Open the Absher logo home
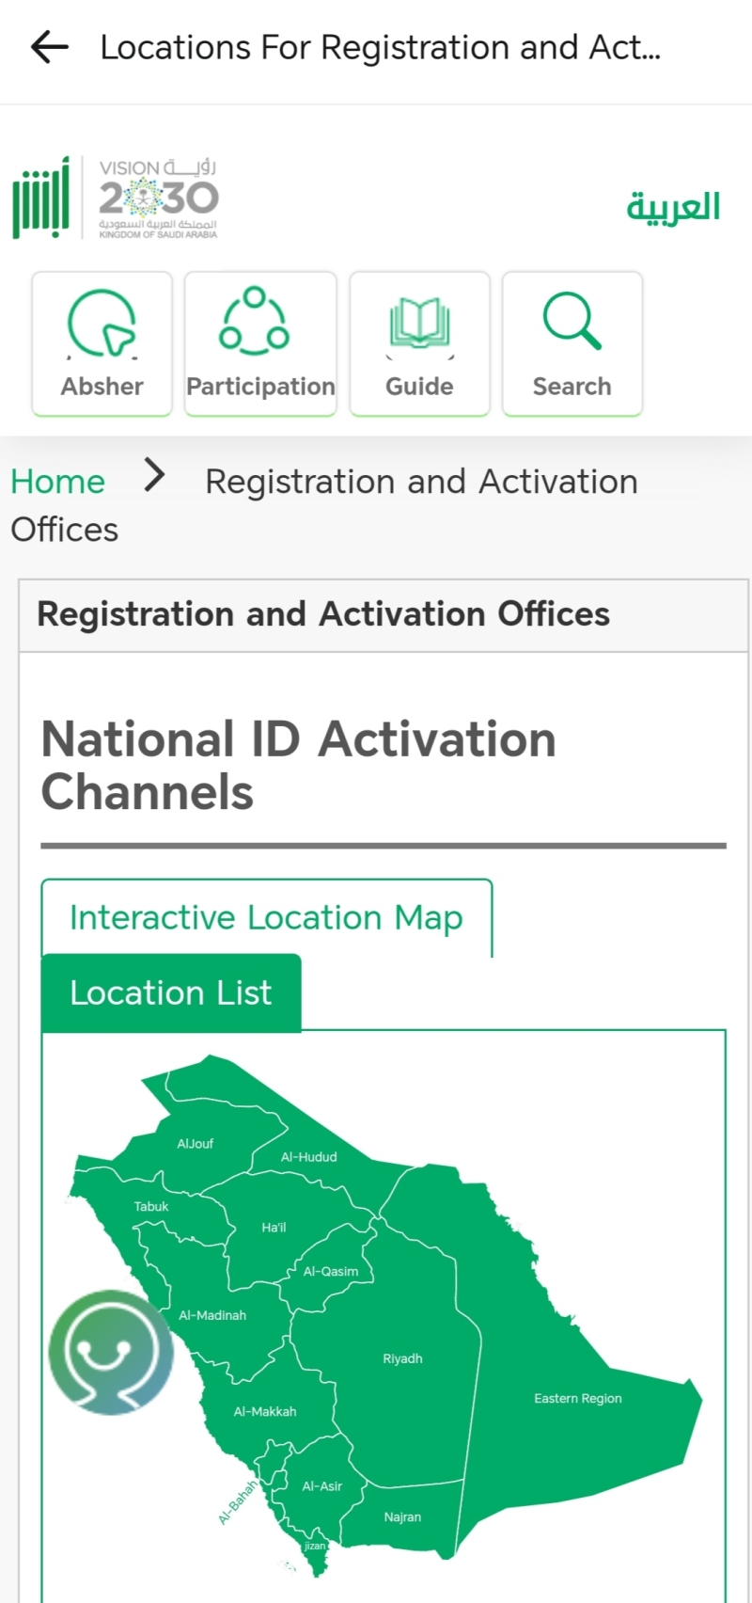The height and width of the screenshot is (1603, 752). click(x=40, y=198)
